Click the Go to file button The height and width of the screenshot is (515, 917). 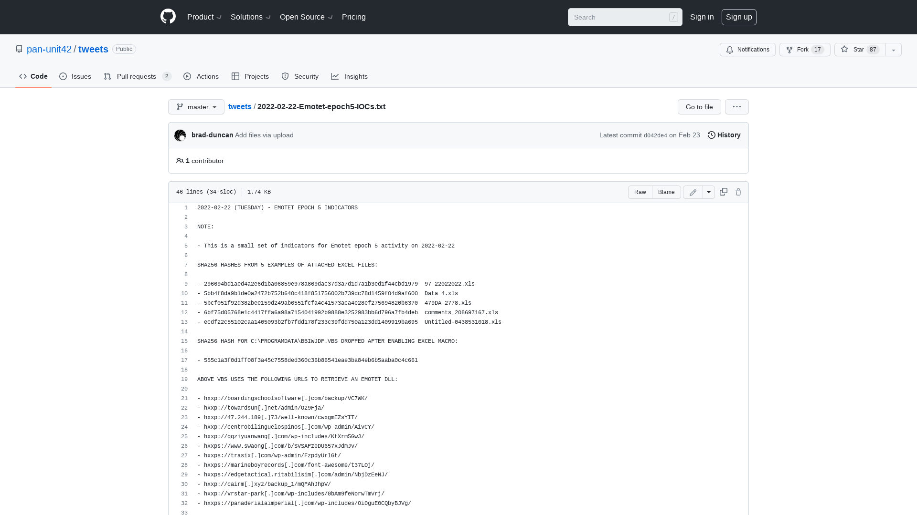point(699,107)
